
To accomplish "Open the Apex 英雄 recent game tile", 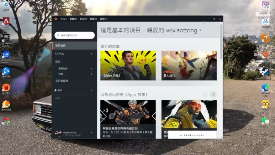I will point(128,65).
